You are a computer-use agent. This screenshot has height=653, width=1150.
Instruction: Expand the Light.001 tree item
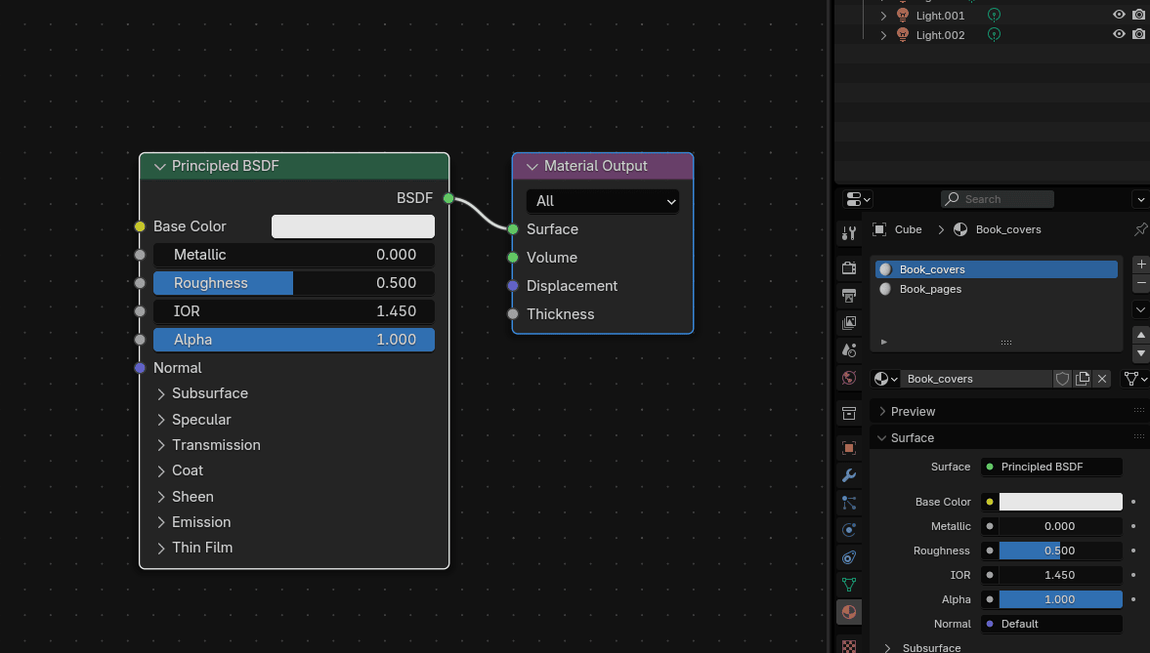[x=883, y=16]
